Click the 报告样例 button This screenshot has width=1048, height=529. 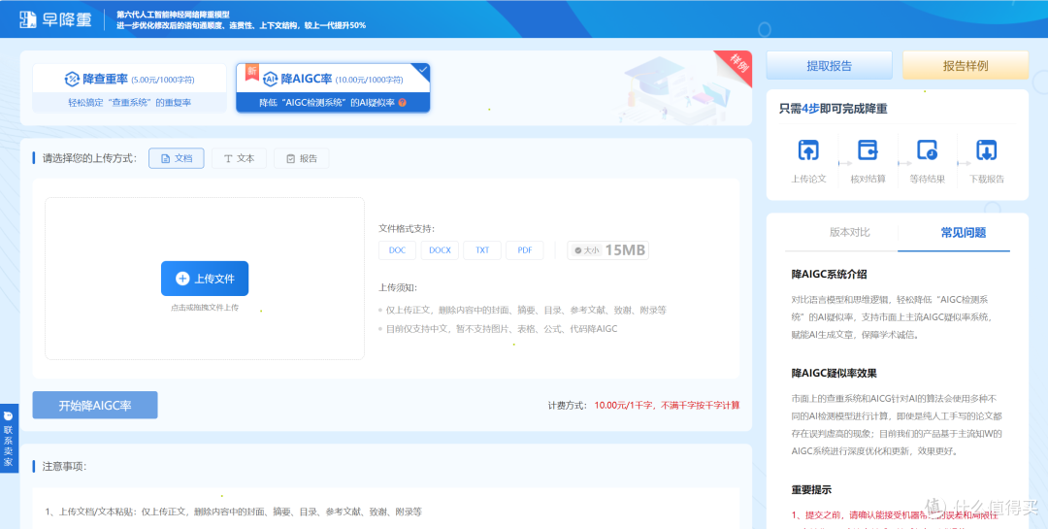click(x=966, y=66)
